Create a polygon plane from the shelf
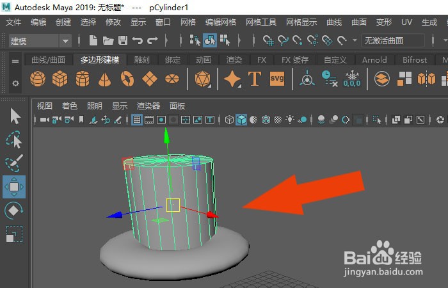 (150, 79)
